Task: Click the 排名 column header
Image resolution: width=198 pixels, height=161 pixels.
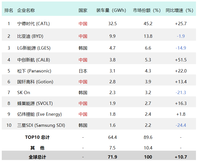Action: 9,10
